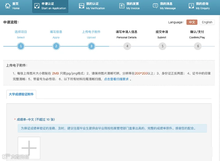Click the Start an Application checkmark icon

pyautogui.click(x=37, y=6)
